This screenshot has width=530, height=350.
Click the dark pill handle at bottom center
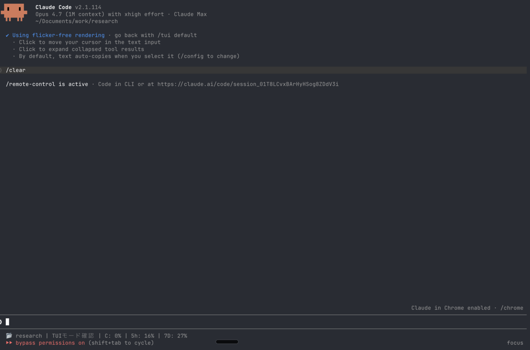pos(227,342)
